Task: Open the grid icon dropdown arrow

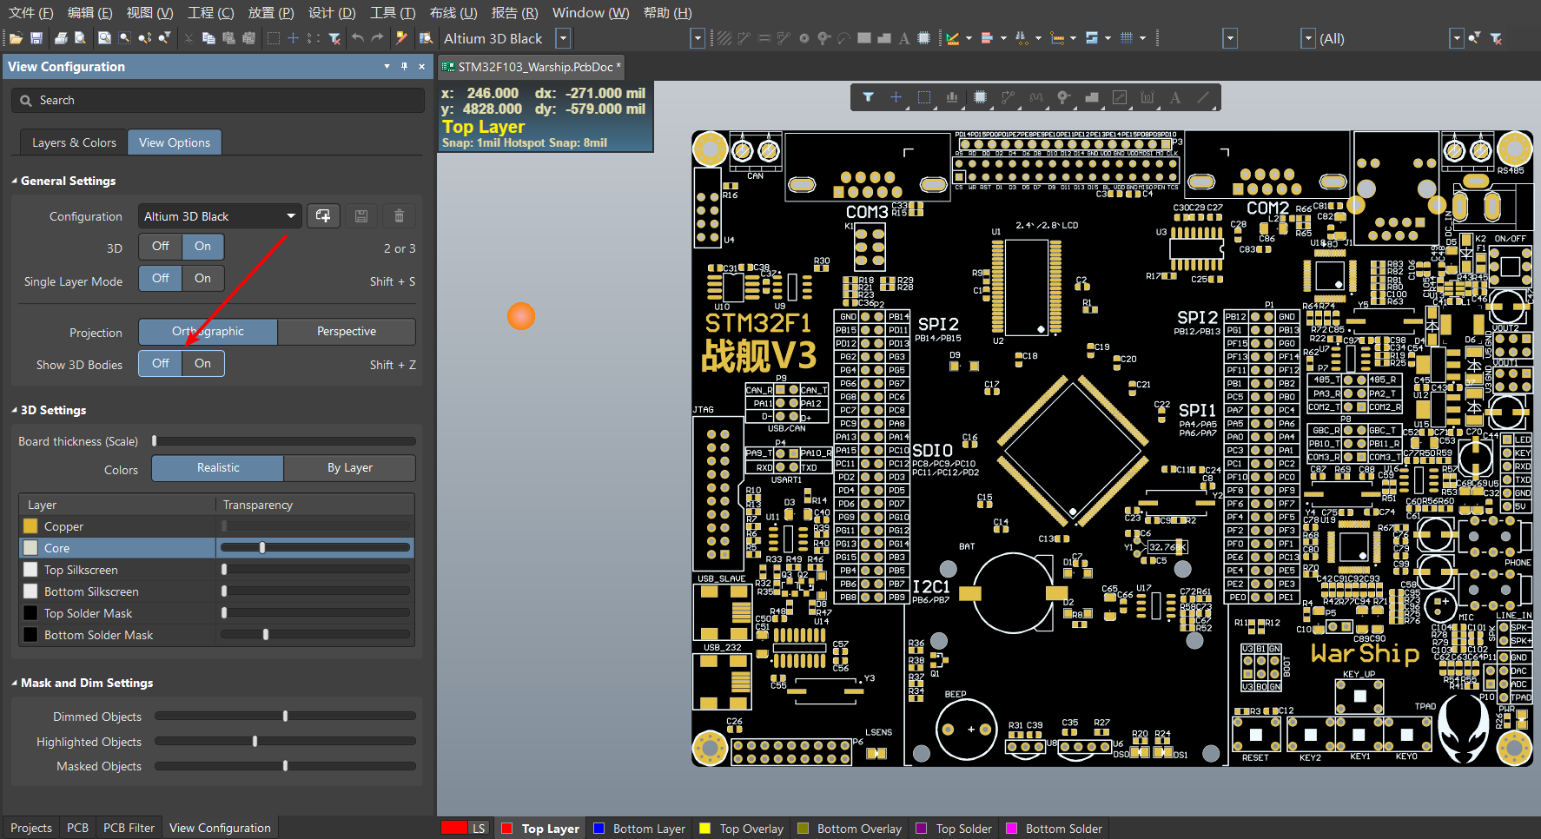Action: tap(1142, 38)
